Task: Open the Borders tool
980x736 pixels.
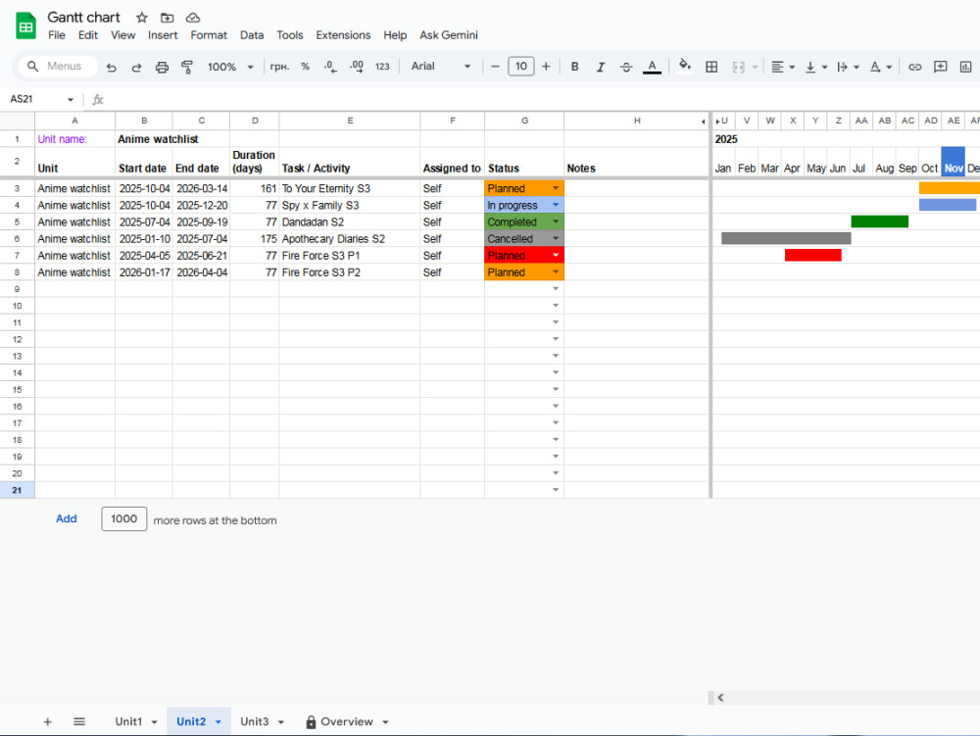Action: (711, 67)
